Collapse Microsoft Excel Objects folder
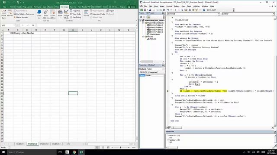 [143, 23]
